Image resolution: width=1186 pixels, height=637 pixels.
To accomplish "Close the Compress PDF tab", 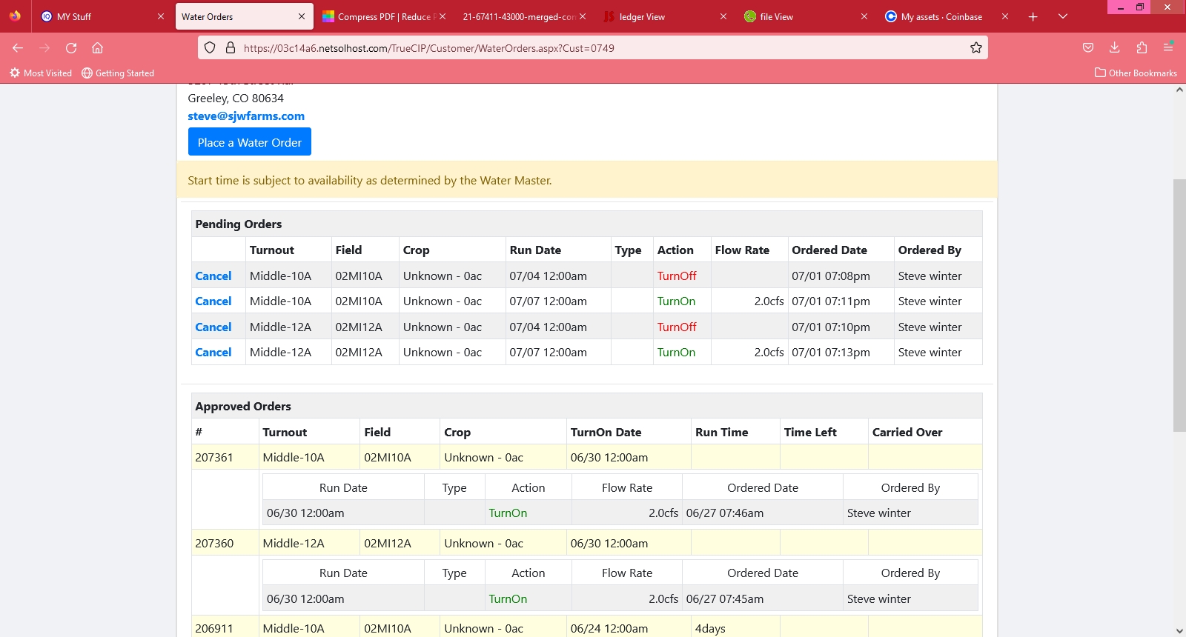I will [443, 16].
